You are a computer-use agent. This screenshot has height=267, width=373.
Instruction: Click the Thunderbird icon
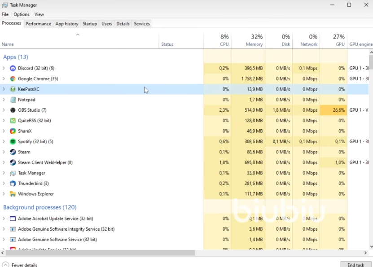point(13,184)
